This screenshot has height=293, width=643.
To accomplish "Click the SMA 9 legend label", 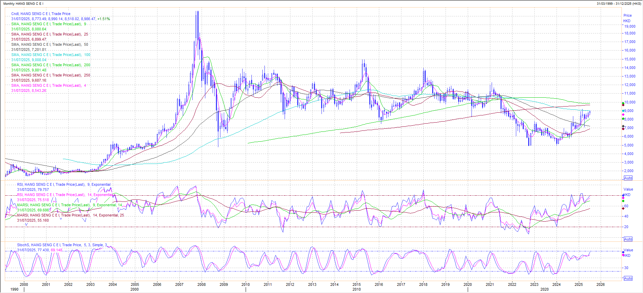I will point(49,24).
